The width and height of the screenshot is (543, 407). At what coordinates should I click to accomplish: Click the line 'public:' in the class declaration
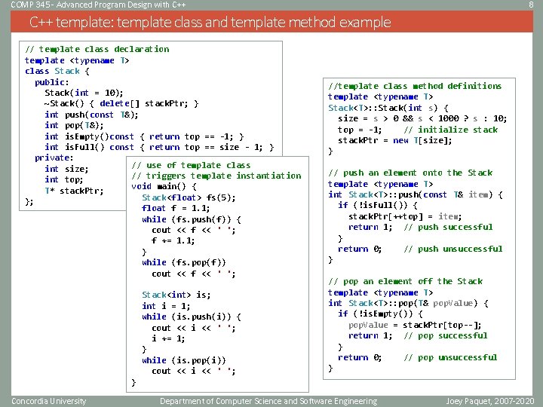click(x=51, y=82)
